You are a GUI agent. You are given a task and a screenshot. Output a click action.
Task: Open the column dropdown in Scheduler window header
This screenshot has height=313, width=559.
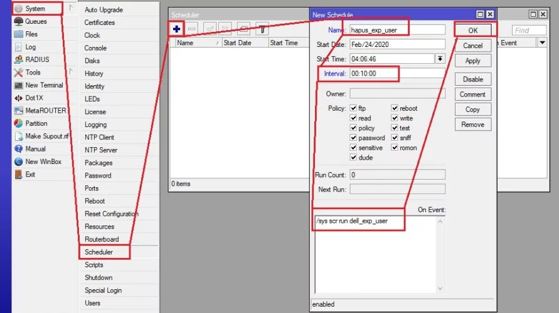542,43
